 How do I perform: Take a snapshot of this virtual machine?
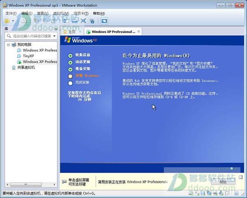point(37,21)
